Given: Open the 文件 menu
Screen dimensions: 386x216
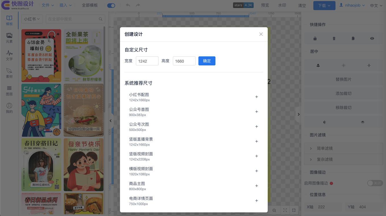Looking at the screenshot, I should [47, 5].
